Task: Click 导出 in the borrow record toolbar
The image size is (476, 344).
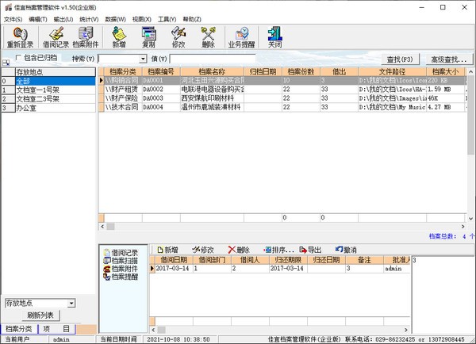Action: click(x=310, y=250)
